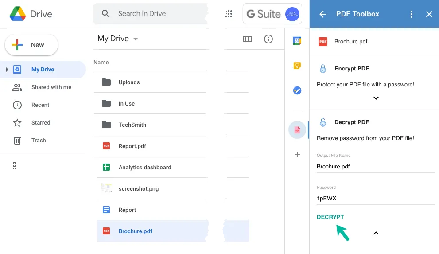Click the In Use folder icon
The width and height of the screenshot is (439, 254).
coord(106,103)
